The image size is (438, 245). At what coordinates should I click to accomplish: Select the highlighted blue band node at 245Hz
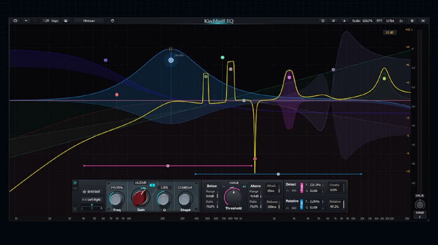[171, 60]
